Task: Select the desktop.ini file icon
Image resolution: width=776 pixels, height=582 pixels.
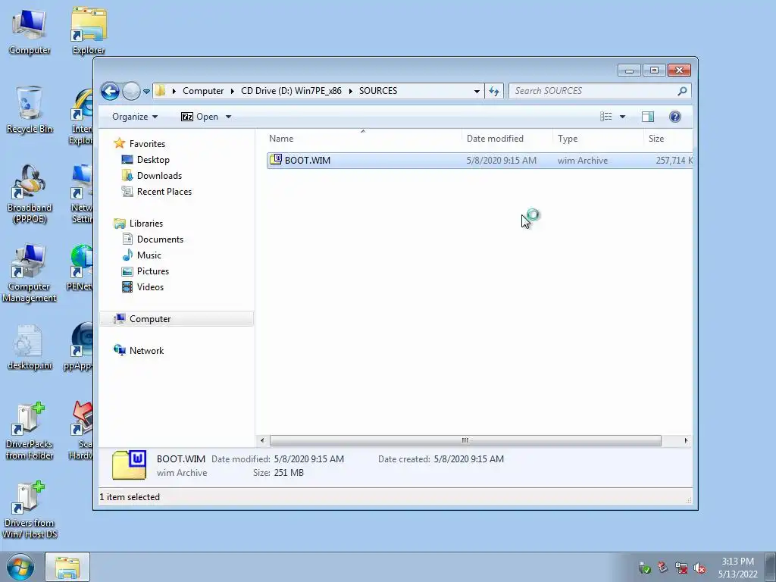Action: tap(30, 347)
